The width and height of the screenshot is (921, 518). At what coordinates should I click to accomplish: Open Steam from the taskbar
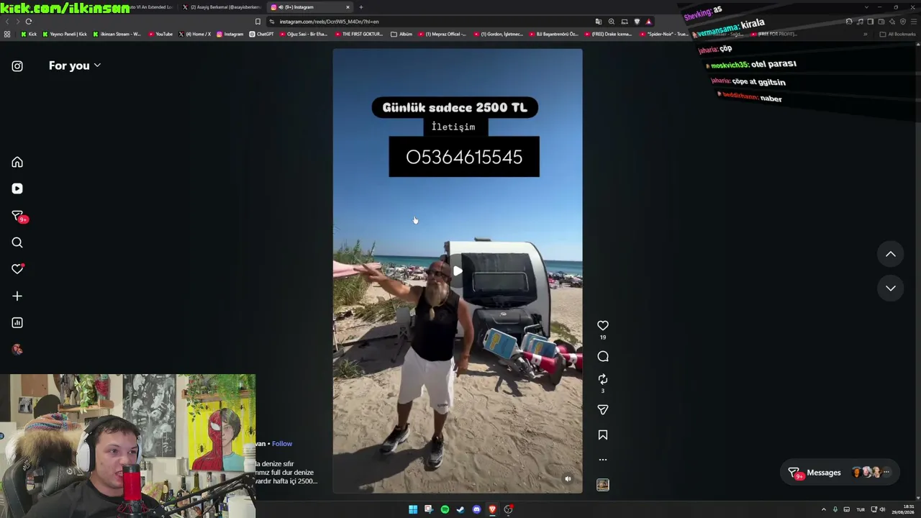click(x=460, y=509)
